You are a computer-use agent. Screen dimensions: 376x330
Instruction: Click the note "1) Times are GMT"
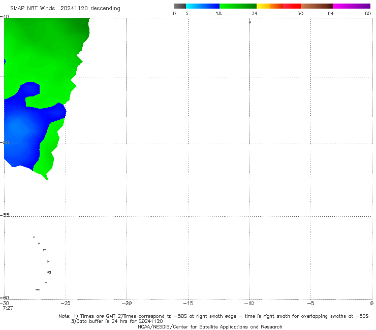pos(95,316)
